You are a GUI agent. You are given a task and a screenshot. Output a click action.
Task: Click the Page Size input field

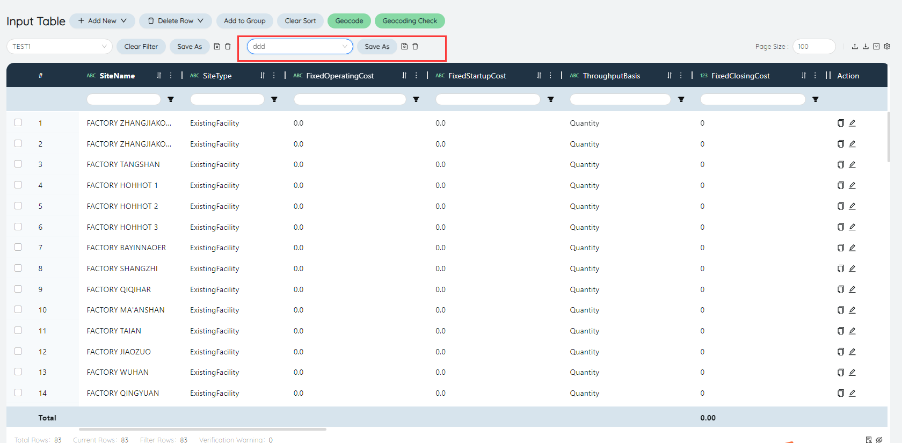814,47
